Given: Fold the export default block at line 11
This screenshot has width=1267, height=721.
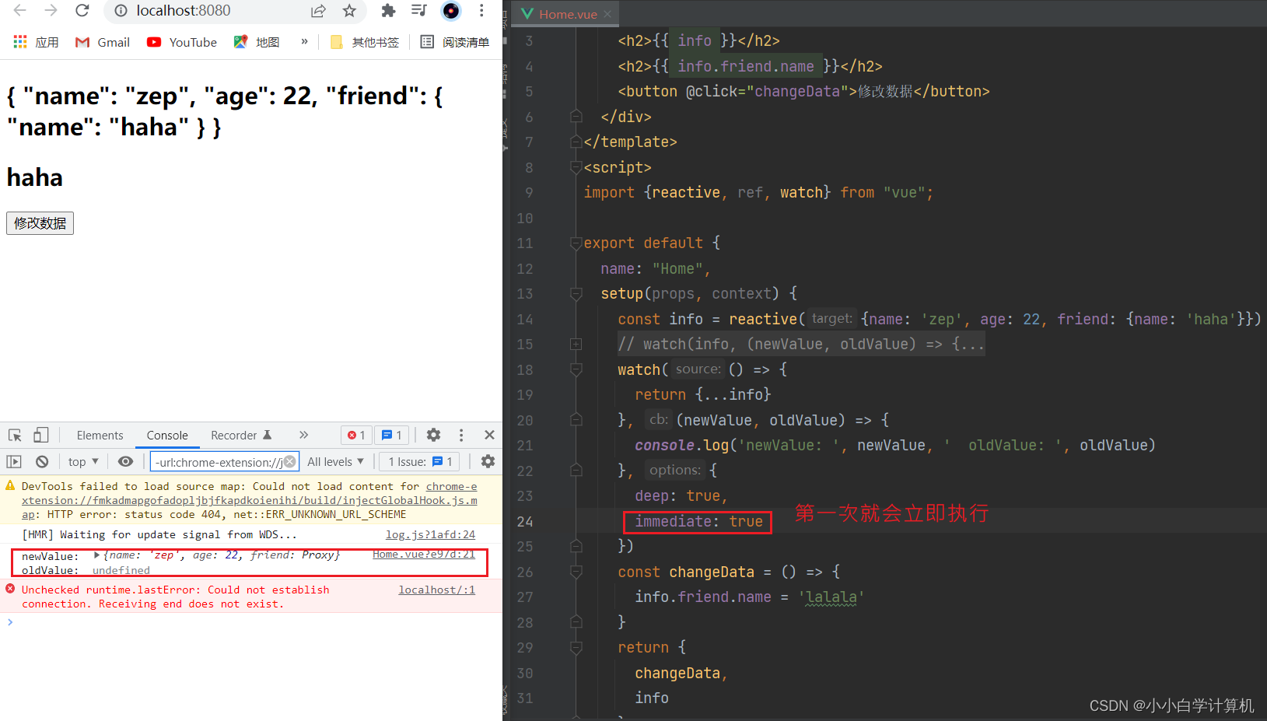Looking at the screenshot, I should (x=576, y=243).
